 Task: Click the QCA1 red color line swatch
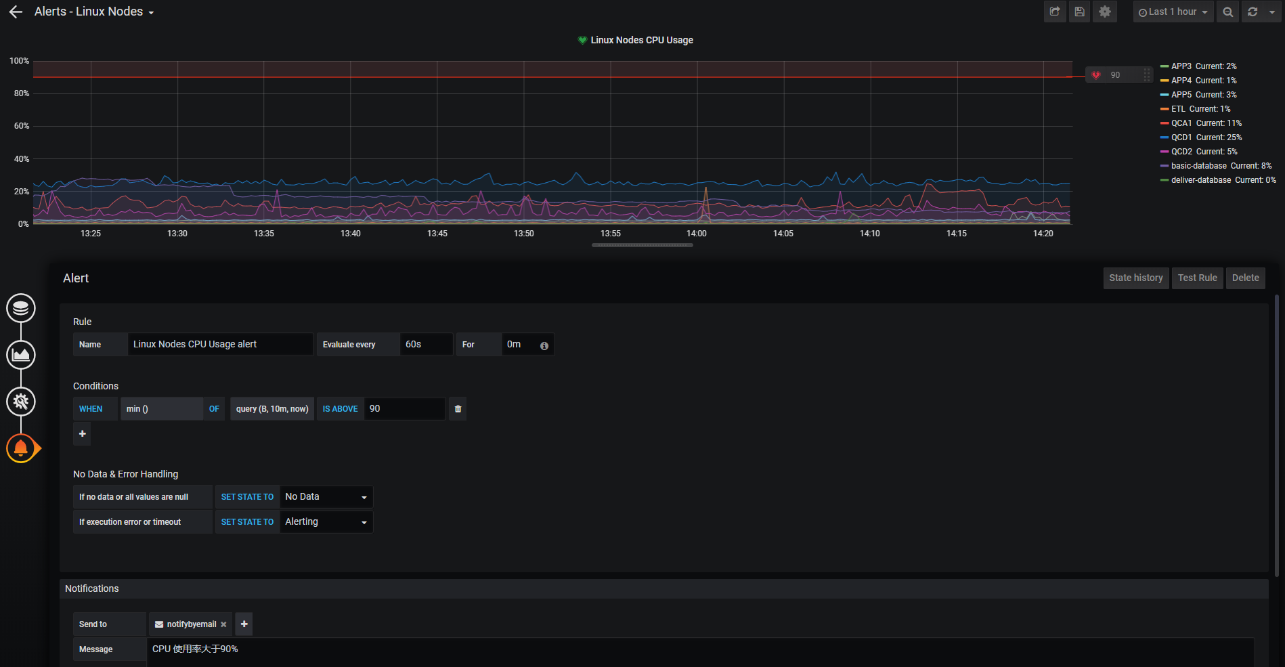(x=1164, y=123)
